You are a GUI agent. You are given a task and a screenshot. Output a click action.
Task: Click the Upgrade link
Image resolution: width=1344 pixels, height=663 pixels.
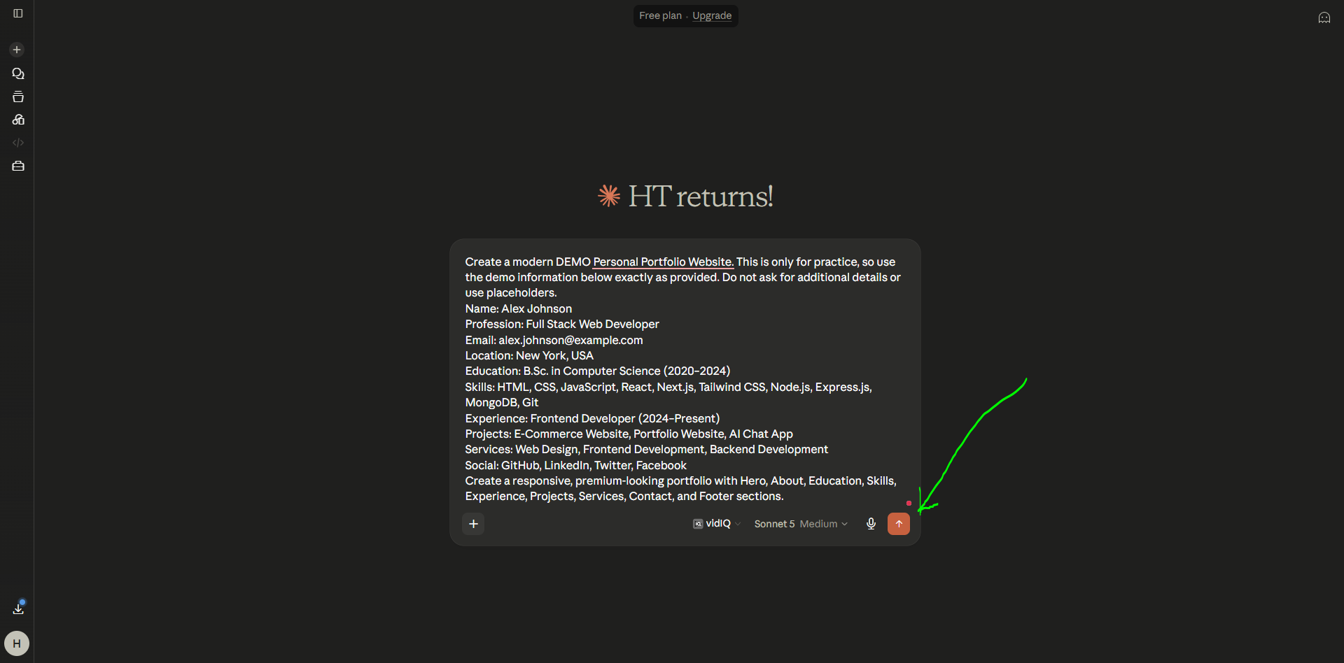pyautogui.click(x=712, y=15)
